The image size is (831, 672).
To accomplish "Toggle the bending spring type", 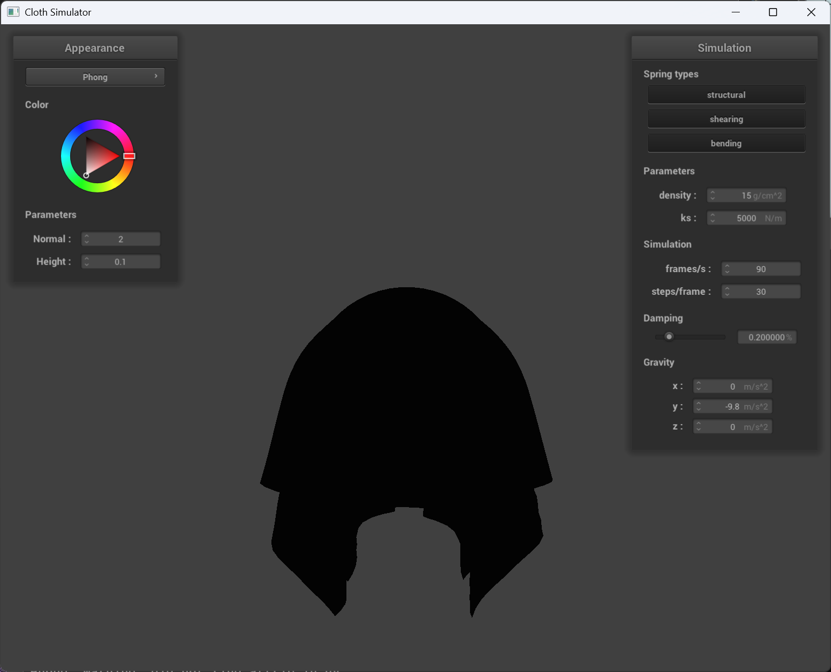I will [726, 143].
